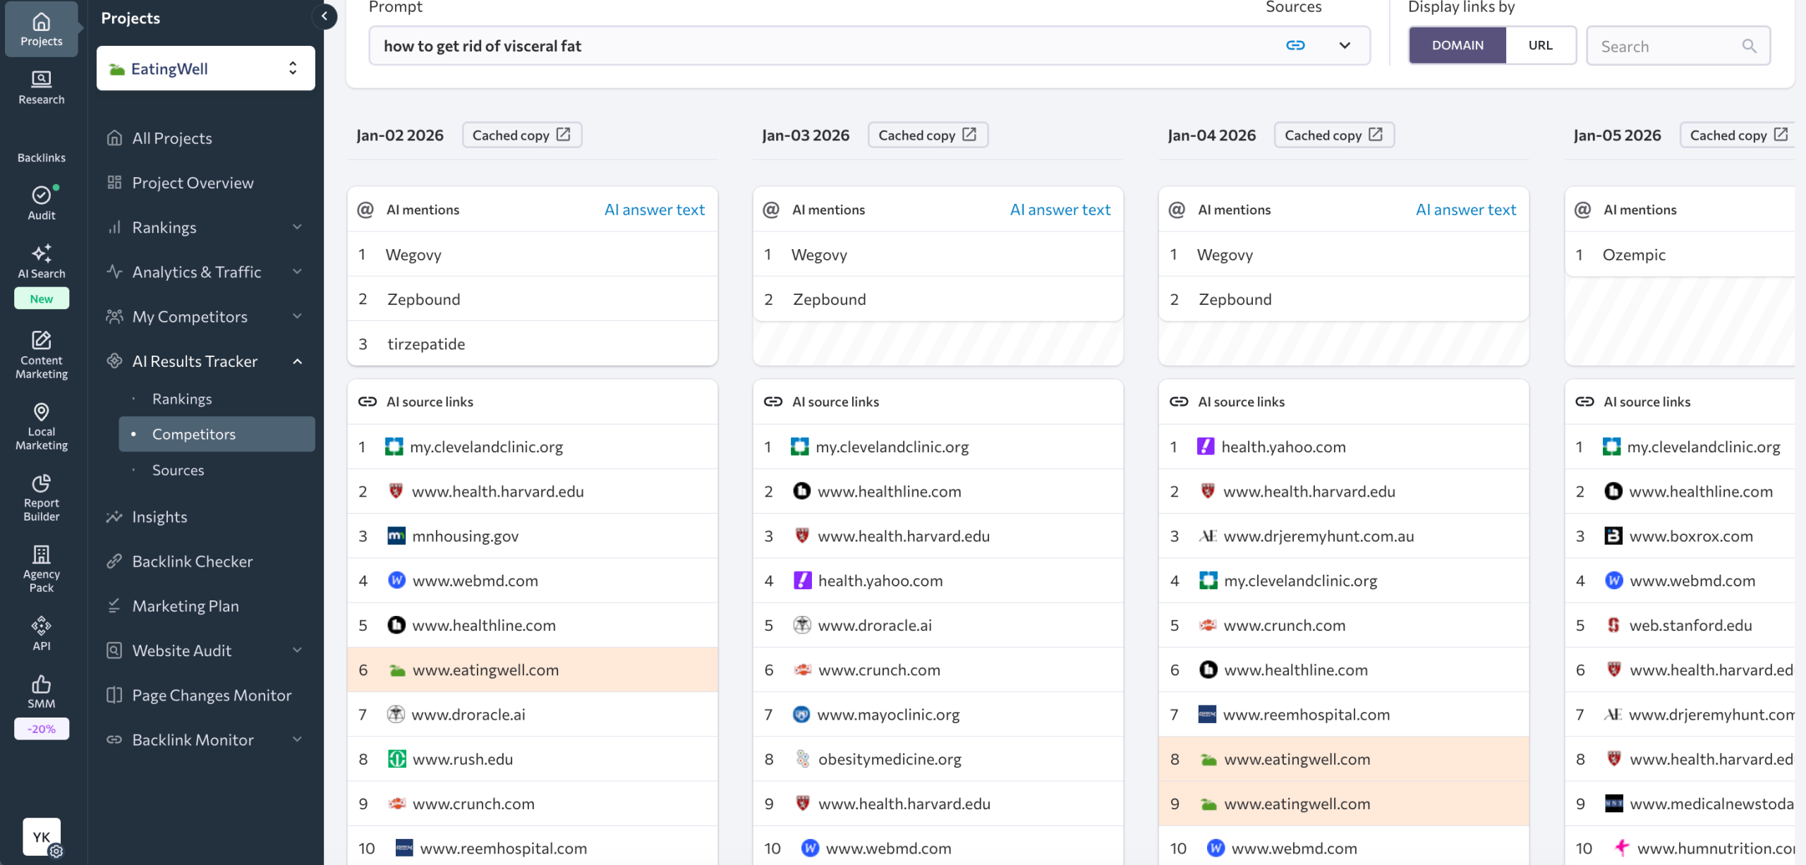This screenshot has height=865, width=1806.
Task: Open the Audit tool in the sidebar
Action: tap(41, 202)
